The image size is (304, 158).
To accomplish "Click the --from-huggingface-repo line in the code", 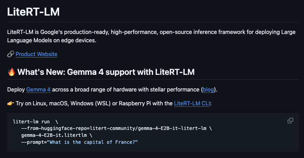I will pos(117,129).
